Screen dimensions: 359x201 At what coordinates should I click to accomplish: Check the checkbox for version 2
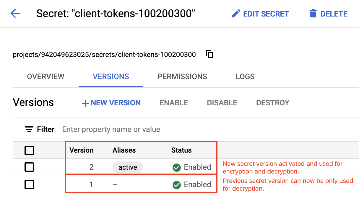click(x=29, y=167)
